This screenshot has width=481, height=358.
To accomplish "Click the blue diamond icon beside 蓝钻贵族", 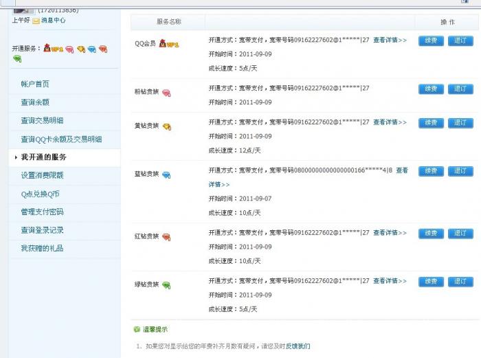I will point(166,175).
